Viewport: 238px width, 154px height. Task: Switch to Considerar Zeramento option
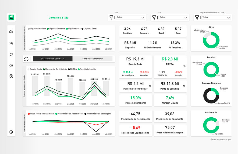[93, 59]
